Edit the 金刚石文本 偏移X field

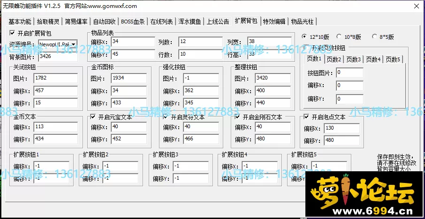click(273, 127)
